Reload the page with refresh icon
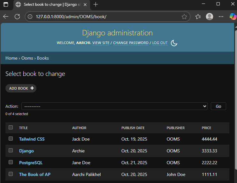The width and height of the screenshot is (237, 183). pos(17,17)
